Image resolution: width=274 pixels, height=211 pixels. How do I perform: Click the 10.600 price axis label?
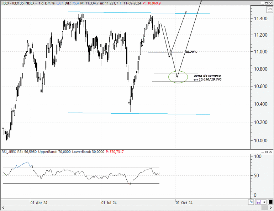(260, 86)
